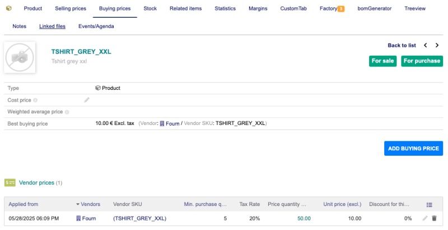Delete the Fourn vendor price row
This screenshot has height=230, width=448.
click(434, 218)
